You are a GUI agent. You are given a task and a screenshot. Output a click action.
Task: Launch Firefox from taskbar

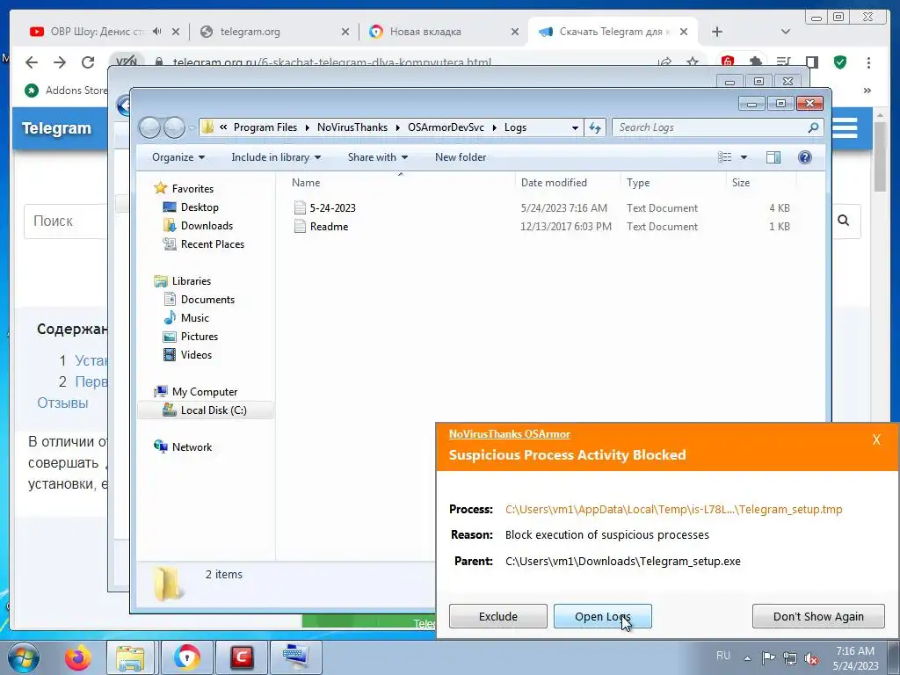[77, 657]
